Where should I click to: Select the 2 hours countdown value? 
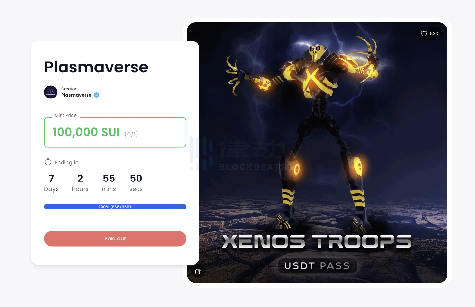[x=80, y=183]
